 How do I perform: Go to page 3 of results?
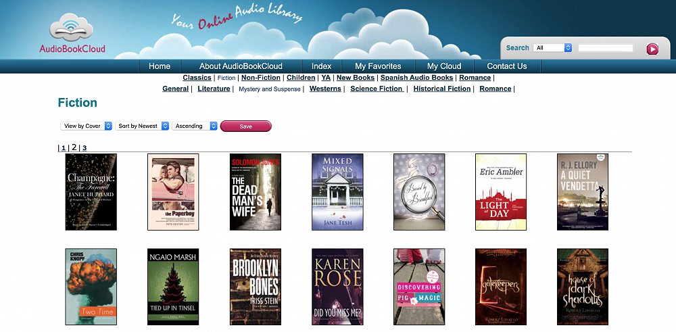(84, 147)
